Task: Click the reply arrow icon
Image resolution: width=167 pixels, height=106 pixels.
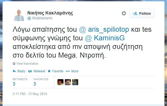Action: (14, 71)
